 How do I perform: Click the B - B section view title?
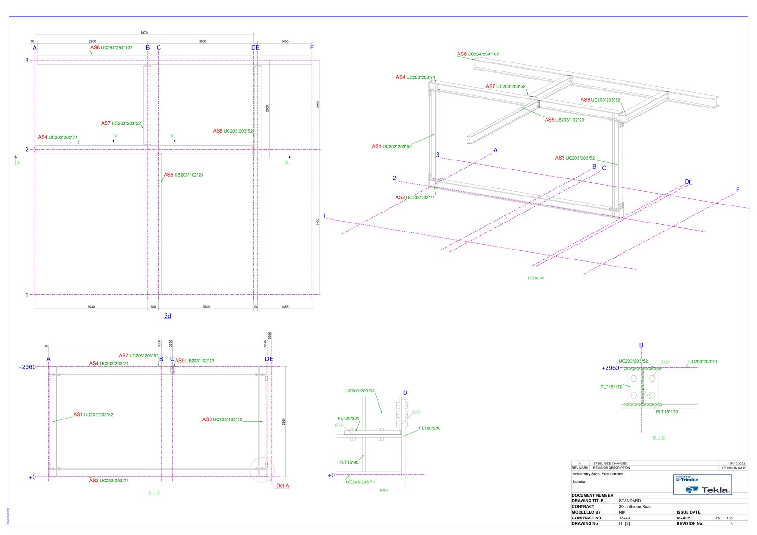tap(659, 437)
